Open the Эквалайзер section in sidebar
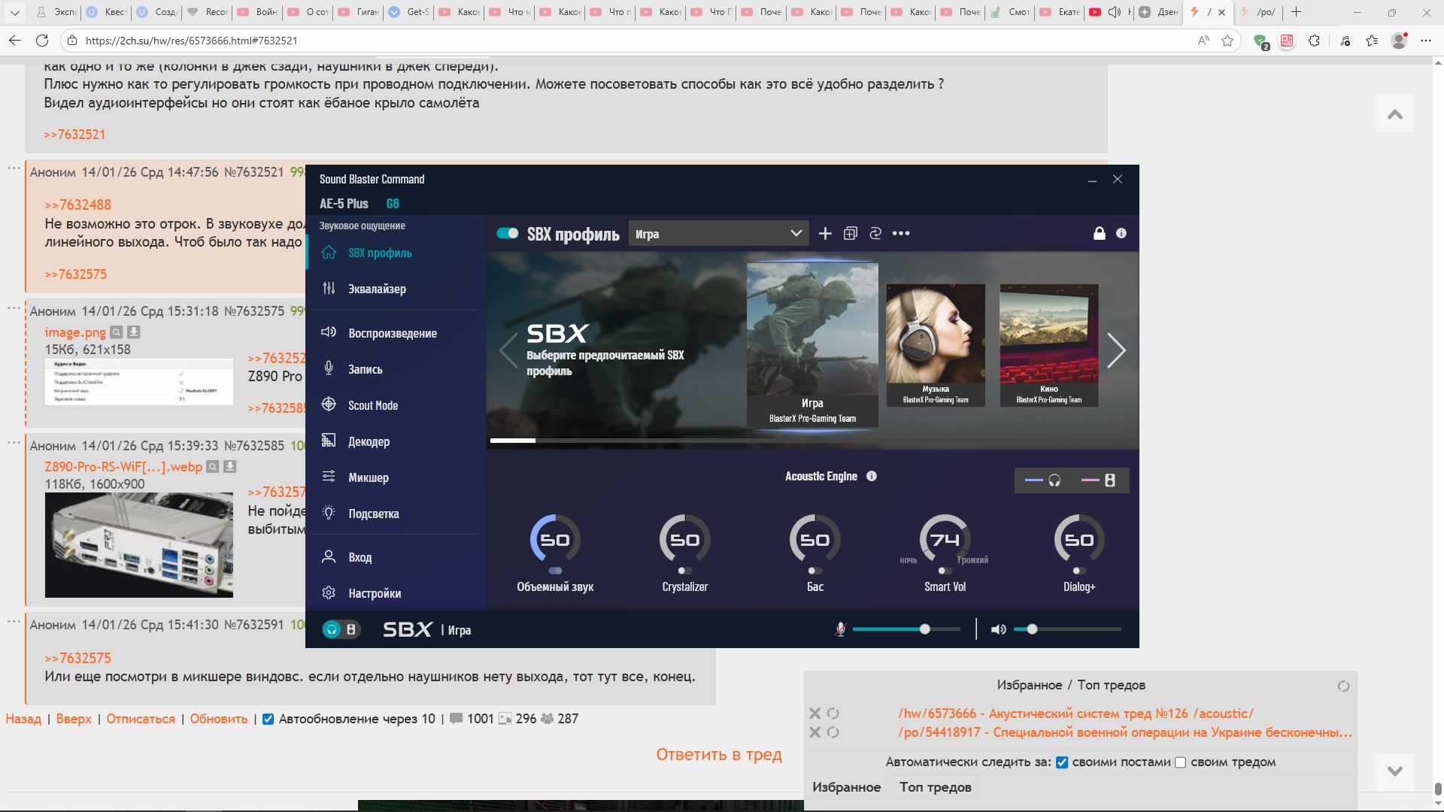The height and width of the screenshot is (812, 1444). [377, 289]
